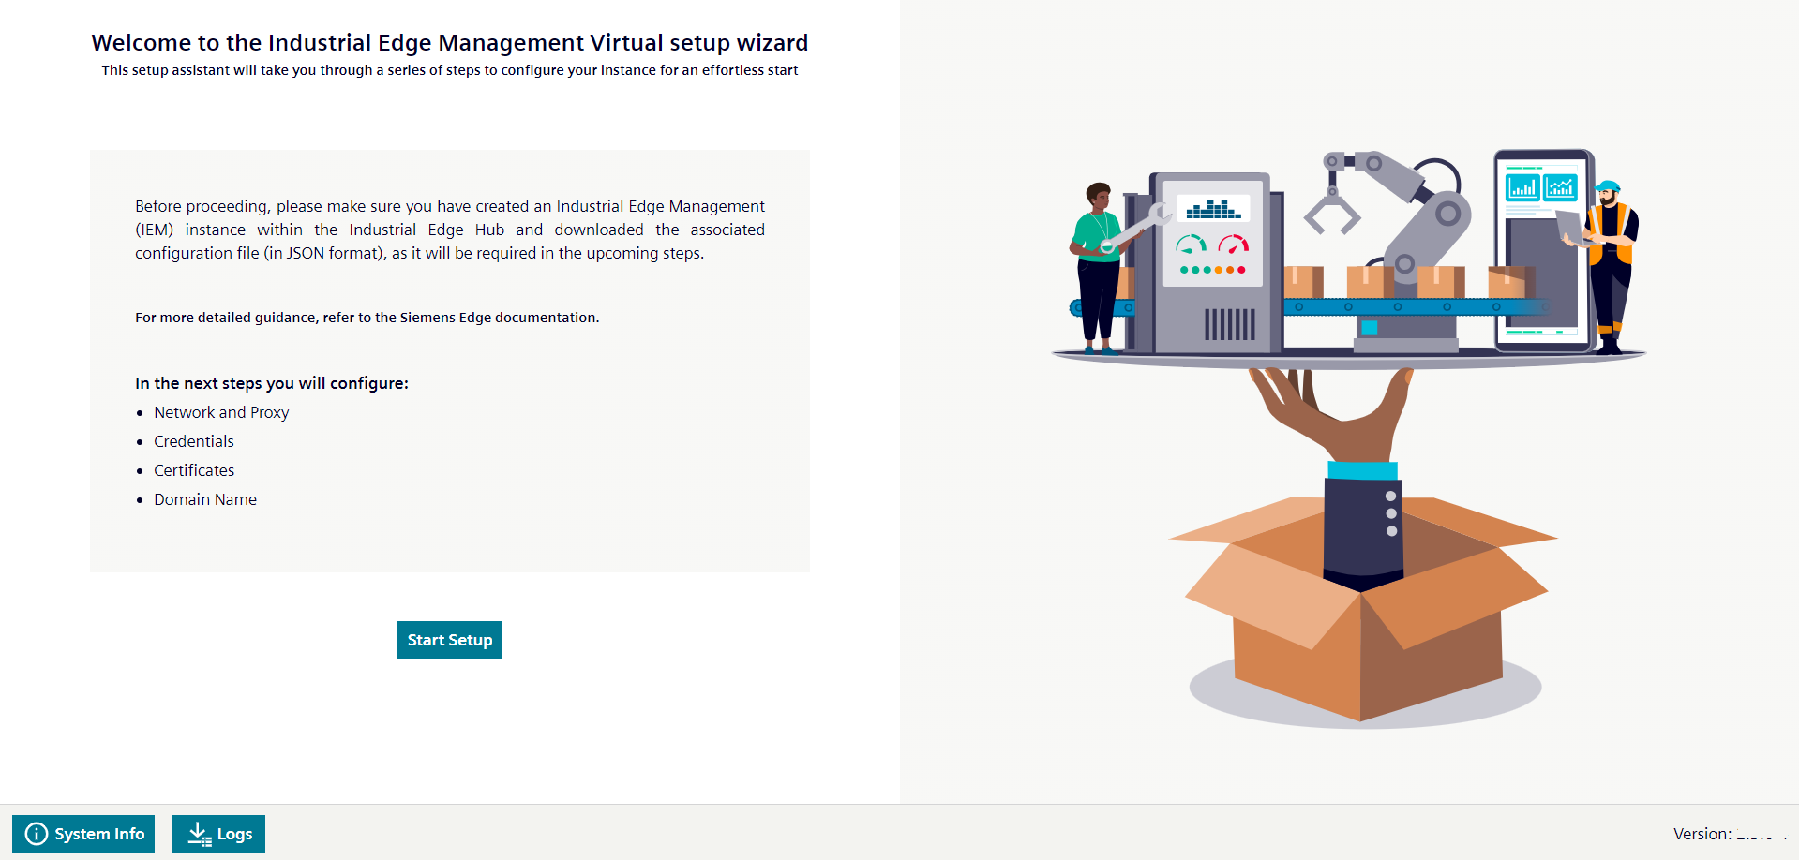Select the Certificates bullet item
The height and width of the screenshot is (860, 1799).
click(x=194, y=470)
